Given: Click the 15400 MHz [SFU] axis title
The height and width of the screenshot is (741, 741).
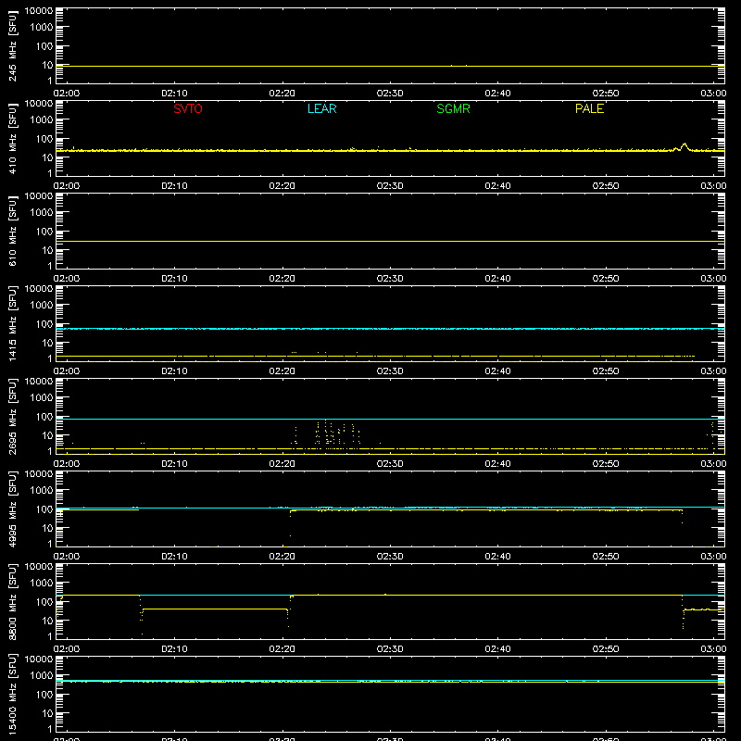Looking at the screenshot, I should point(12,694).
